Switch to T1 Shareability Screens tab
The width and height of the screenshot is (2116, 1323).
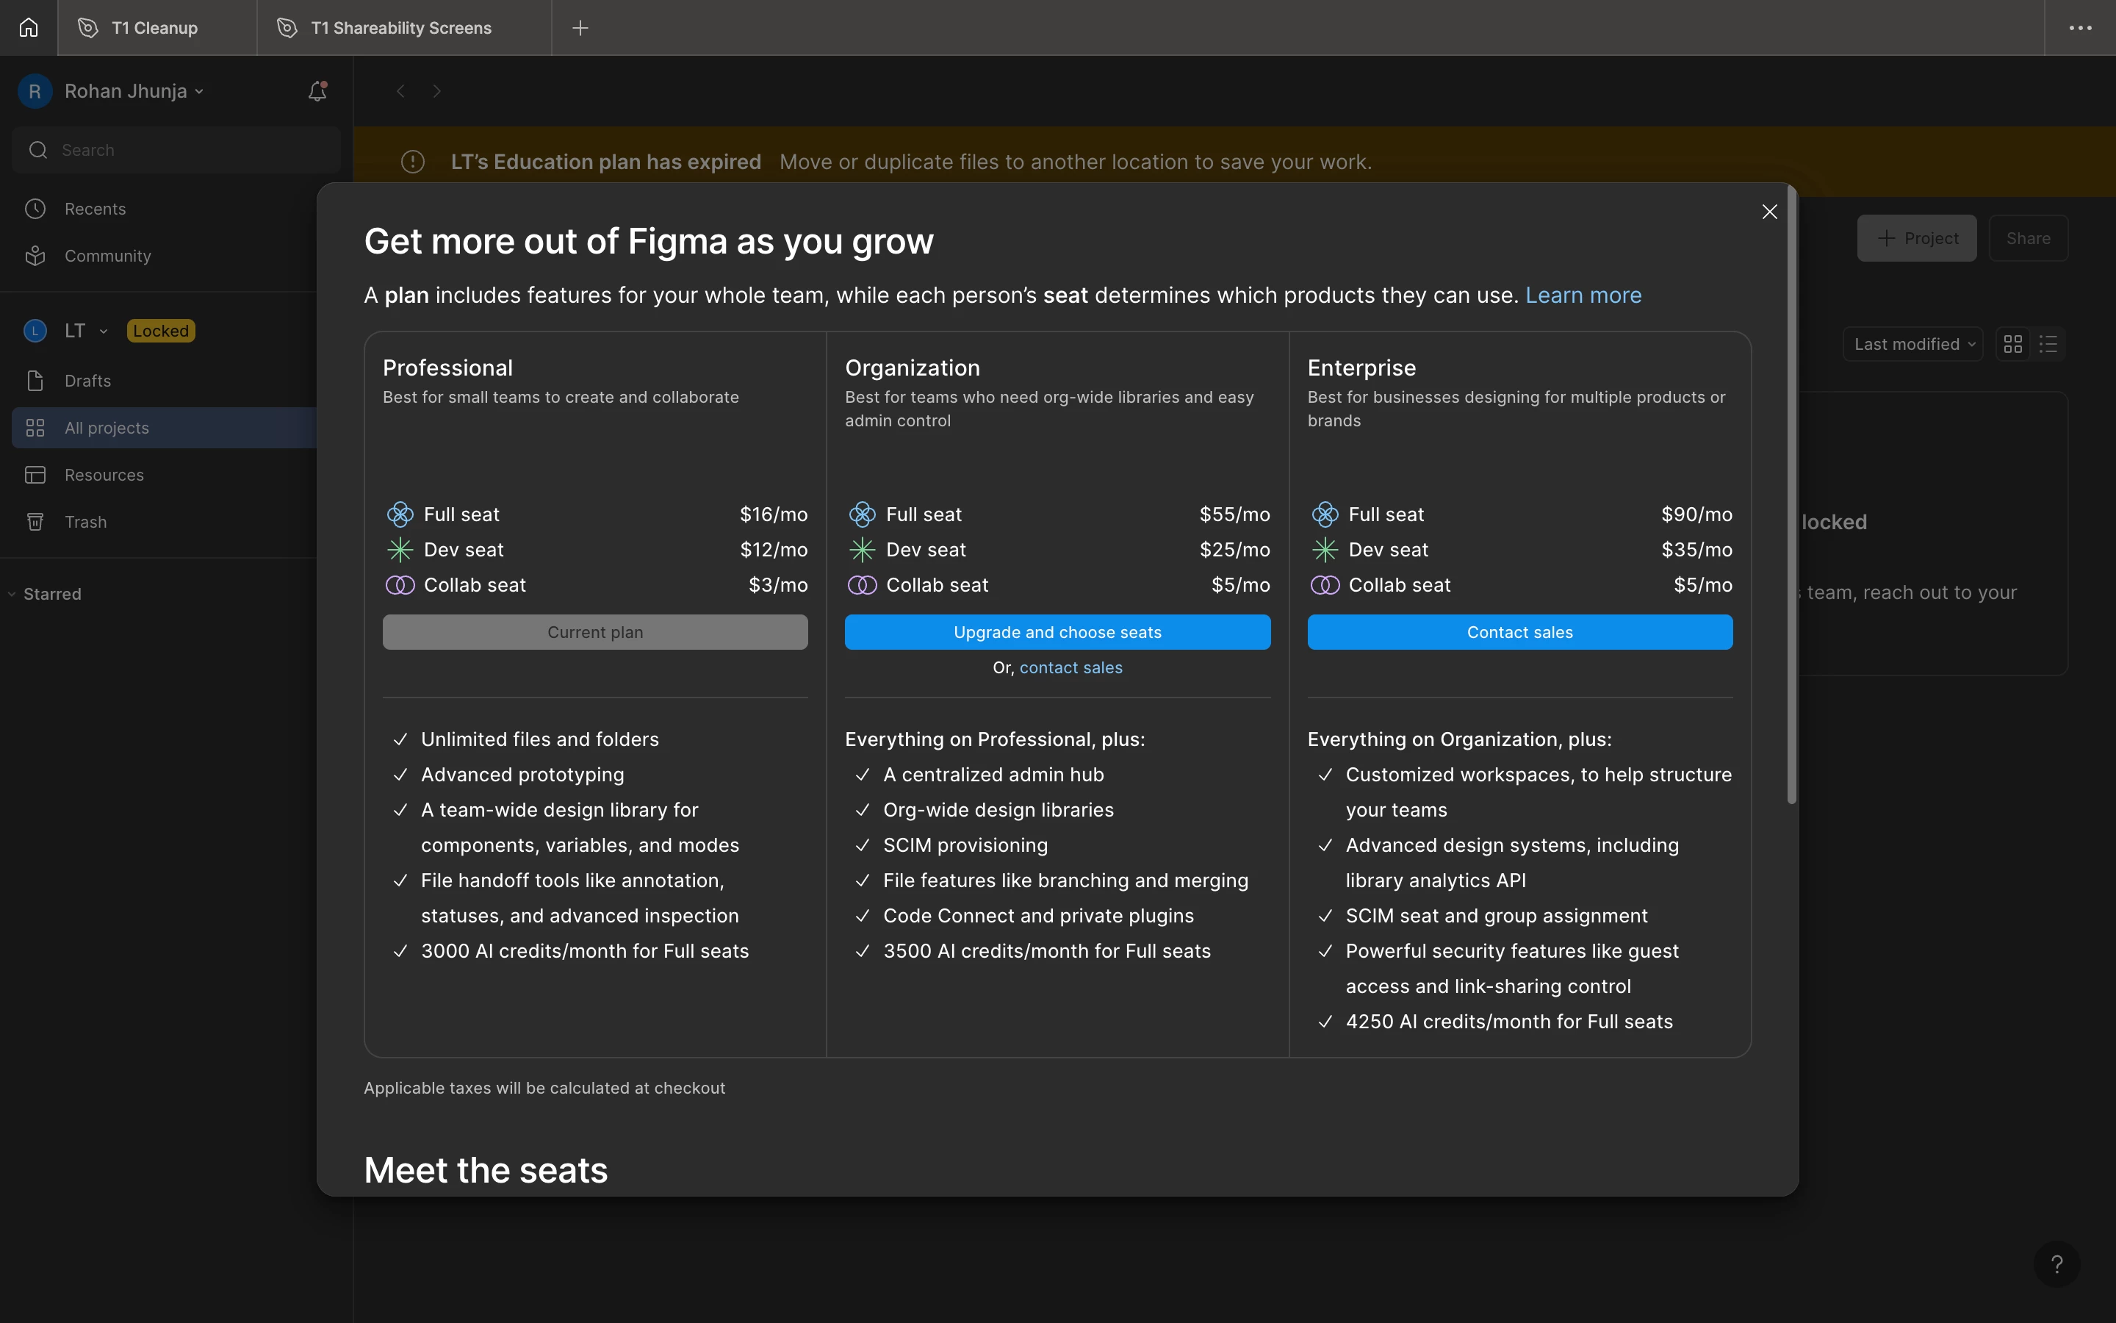tap(402, 28)
